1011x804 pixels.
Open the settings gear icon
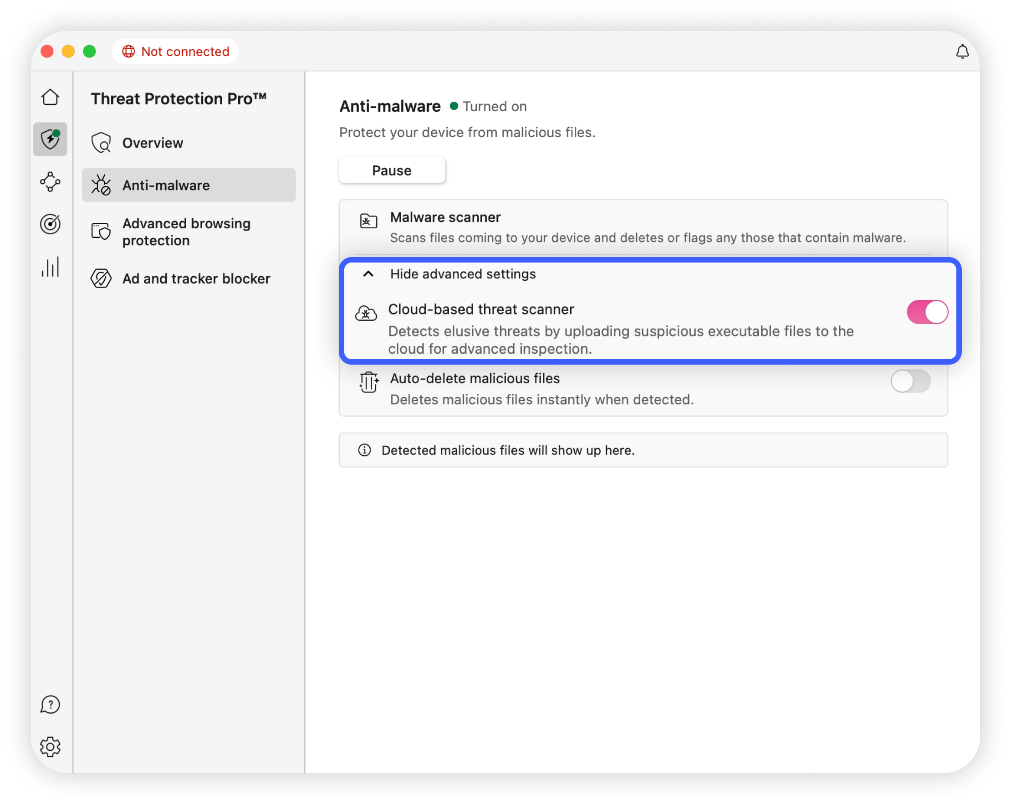pos(50,746)
